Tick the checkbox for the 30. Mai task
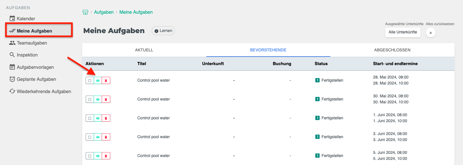The height and width of the screenshot is (165, 463). pyautogui.click(x=90, y=99)
